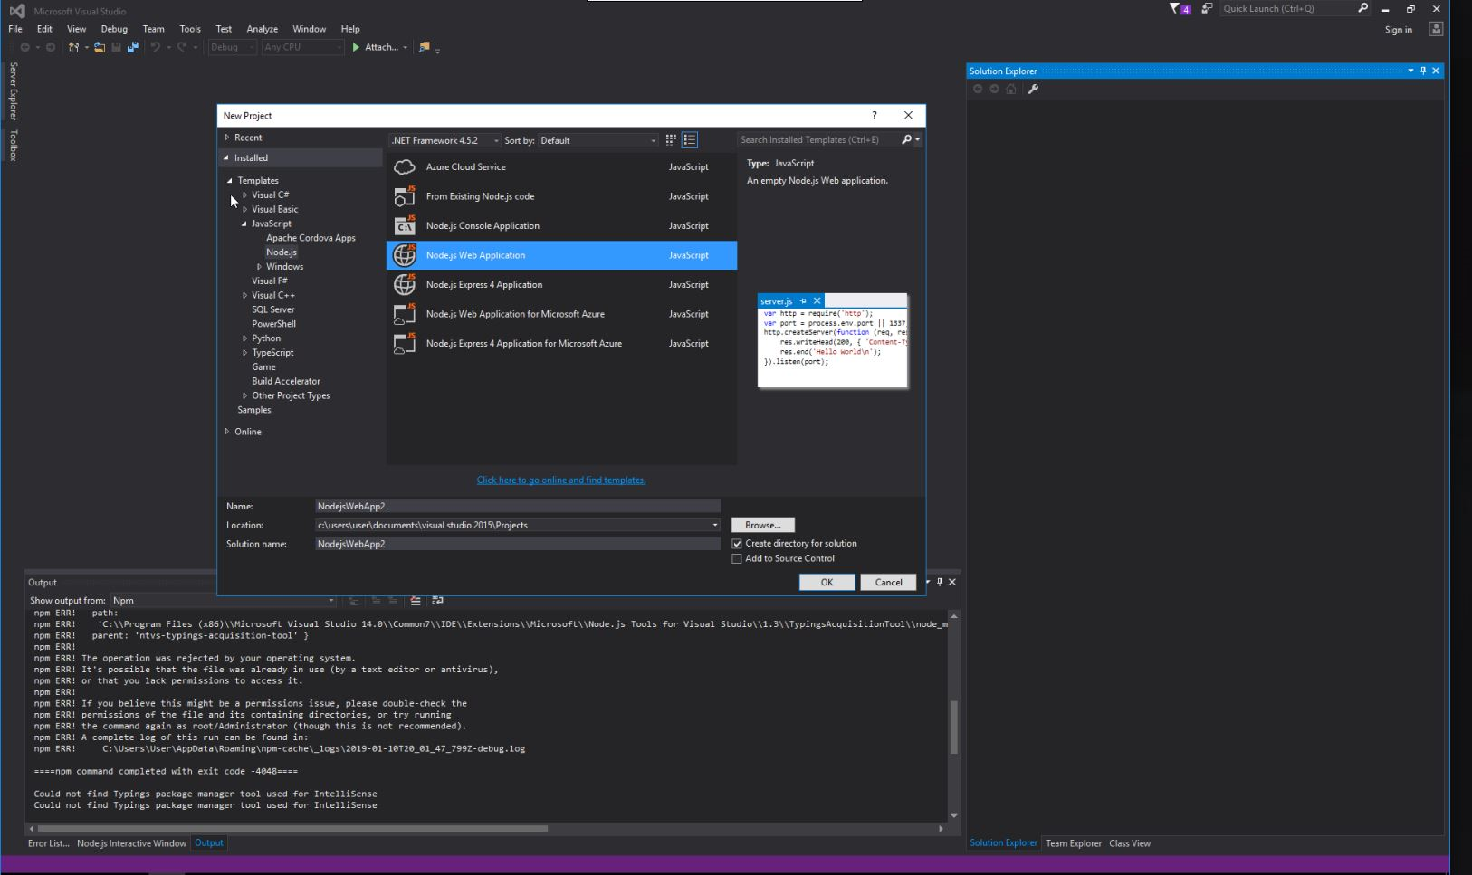The width and height of the screenshot is (1472, 875).
Task: Click Output window horizontal scrollbar thumb
Action: click(292, 829)
